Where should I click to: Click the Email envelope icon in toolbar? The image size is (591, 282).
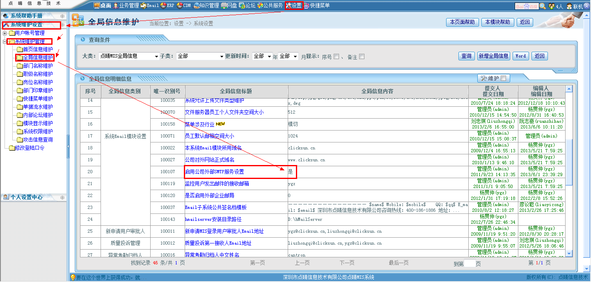point(143,6)
